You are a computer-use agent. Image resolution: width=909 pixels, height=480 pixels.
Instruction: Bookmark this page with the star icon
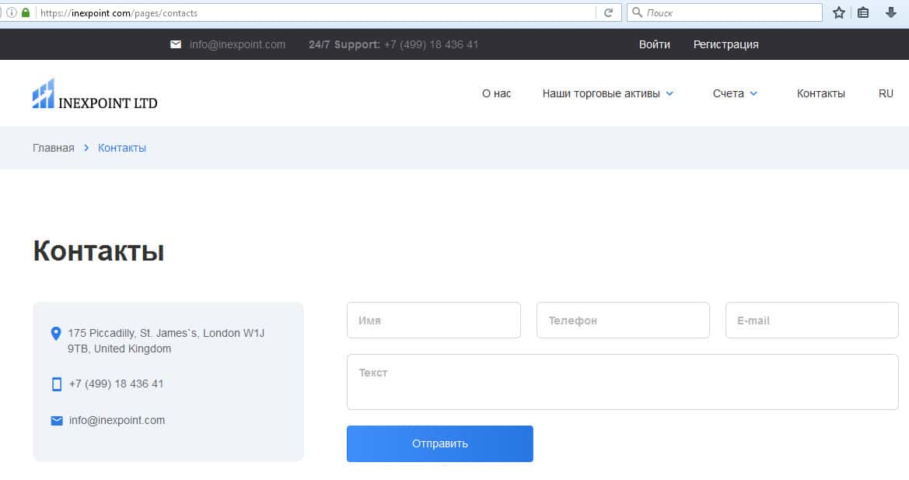click(838, 12)
